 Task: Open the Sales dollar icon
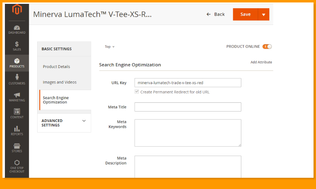[x=17, y=44]
